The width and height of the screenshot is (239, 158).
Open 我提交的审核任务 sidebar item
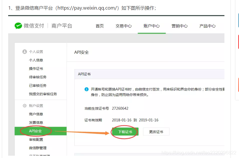coord(43,94)
